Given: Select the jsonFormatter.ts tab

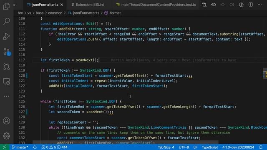Looking at the screenshot, I should coord(45,5).
